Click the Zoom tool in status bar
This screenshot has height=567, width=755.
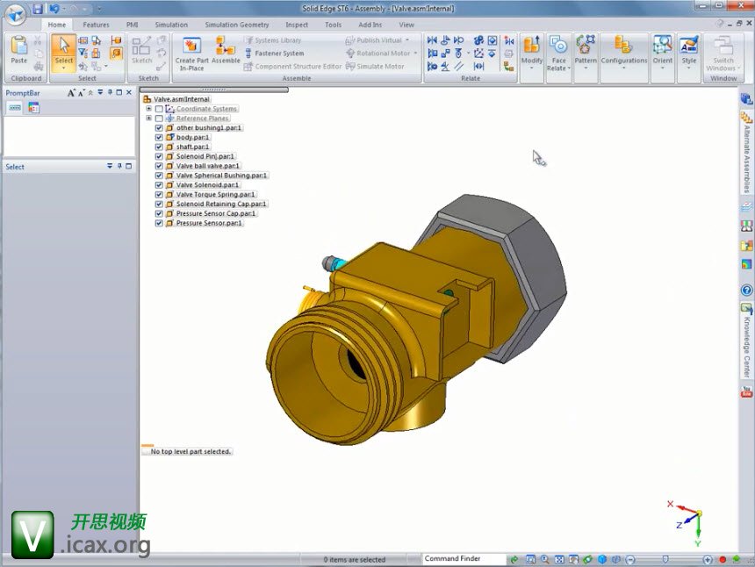pos(545,559)
